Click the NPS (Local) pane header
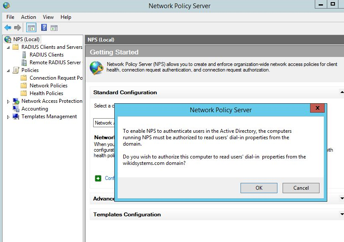Screen dimensions: 344x242 point(101,40)
